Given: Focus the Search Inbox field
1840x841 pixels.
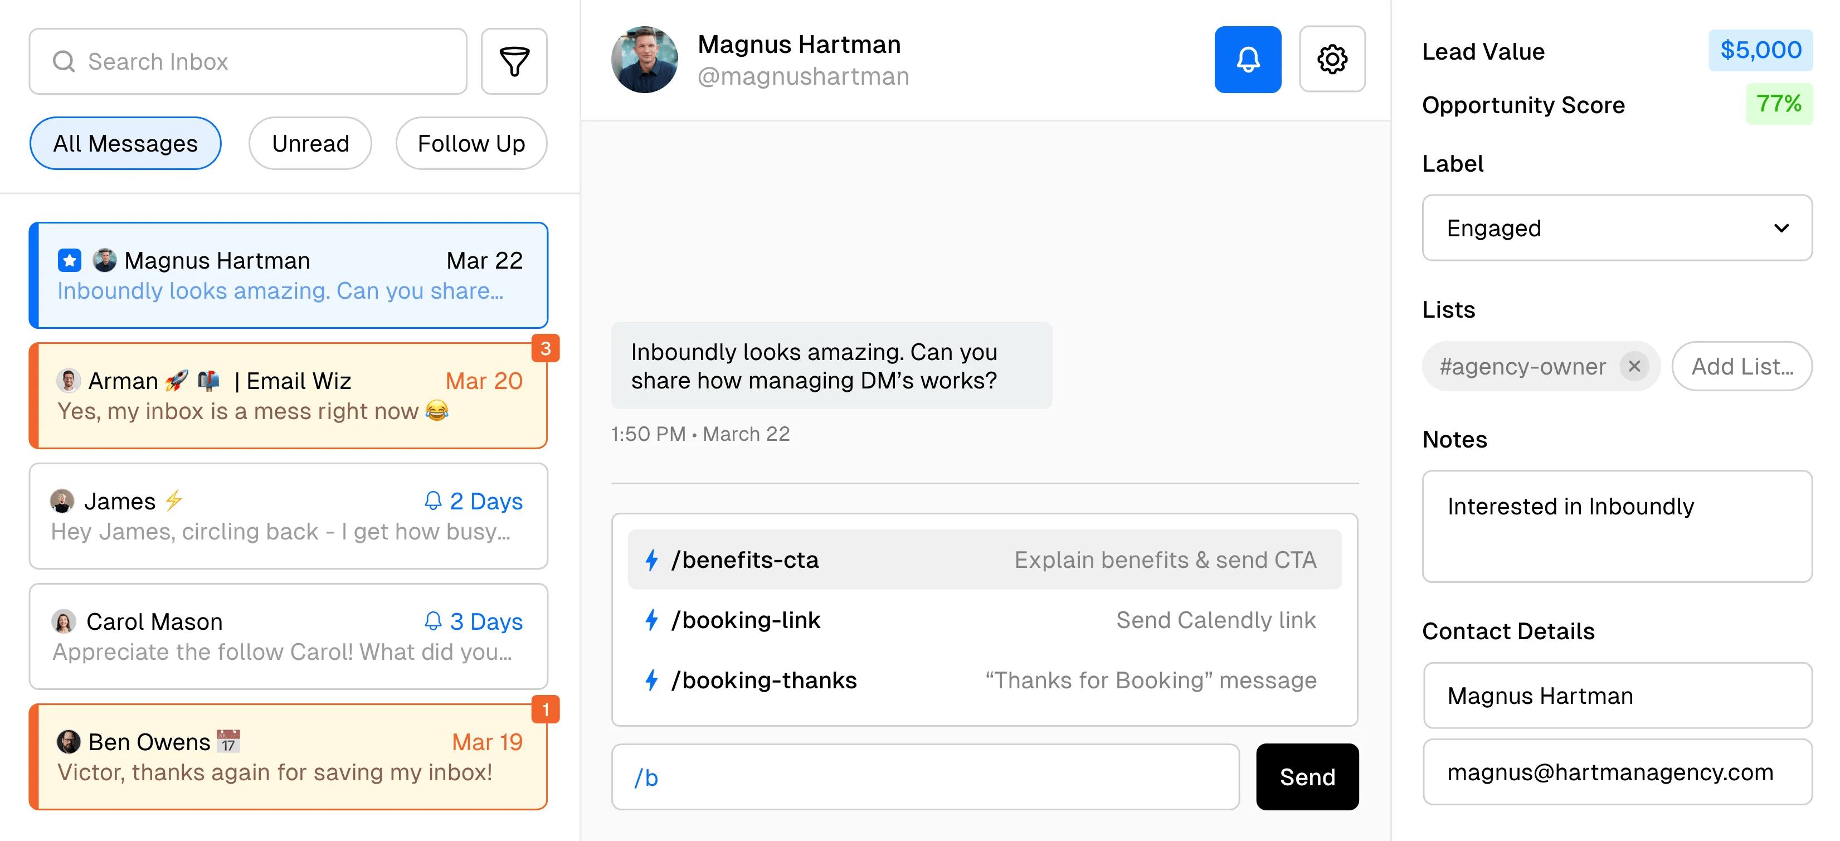Looking at the screenshot, I should pos(248,61).
